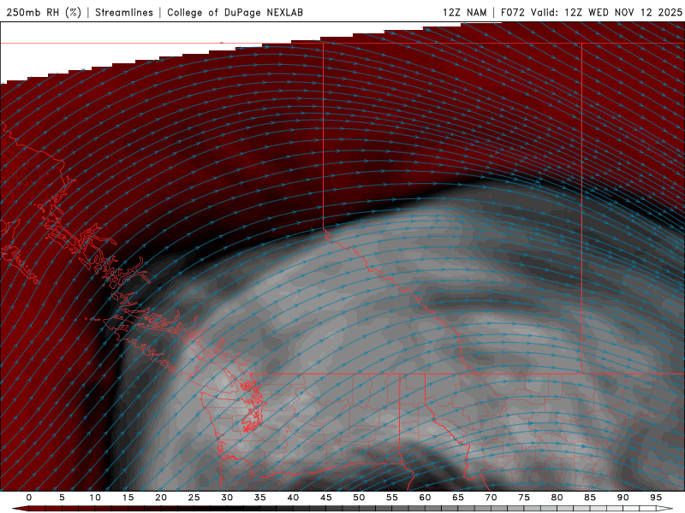Click the 'Valid: 12Z WED NOV 12 2025' text
Screen dimensions: 685x513
click(x=606, y=12)
